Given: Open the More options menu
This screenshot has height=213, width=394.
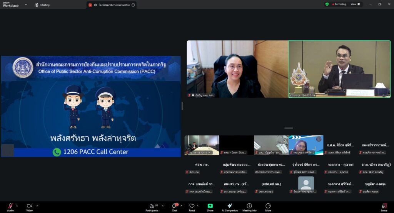Looking at the screenshot, I should coord(268,206).
